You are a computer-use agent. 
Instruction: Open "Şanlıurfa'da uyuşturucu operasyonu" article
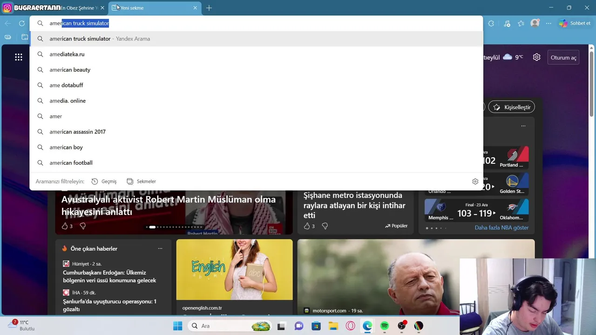(109, 305)
